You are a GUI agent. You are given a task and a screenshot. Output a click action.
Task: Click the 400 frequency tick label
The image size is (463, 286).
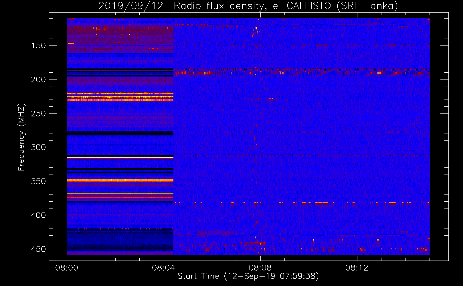38,215
